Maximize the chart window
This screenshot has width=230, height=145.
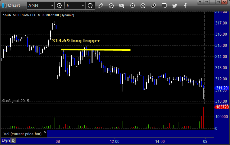click(218, 2)
